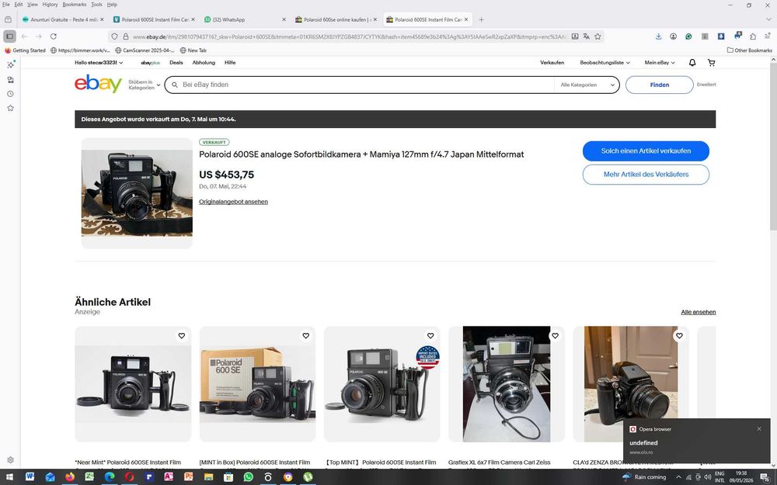Open the Firefox application menu
Screen dimensions: 777x485
[x=768, y=36]
